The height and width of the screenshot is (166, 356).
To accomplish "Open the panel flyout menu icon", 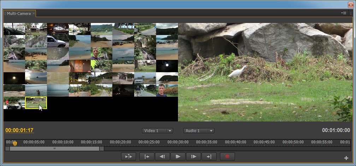I will pyautogui.click(x=343, y=13).
